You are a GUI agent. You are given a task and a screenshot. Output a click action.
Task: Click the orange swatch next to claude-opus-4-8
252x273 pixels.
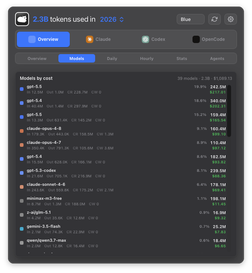click(22, 131)
